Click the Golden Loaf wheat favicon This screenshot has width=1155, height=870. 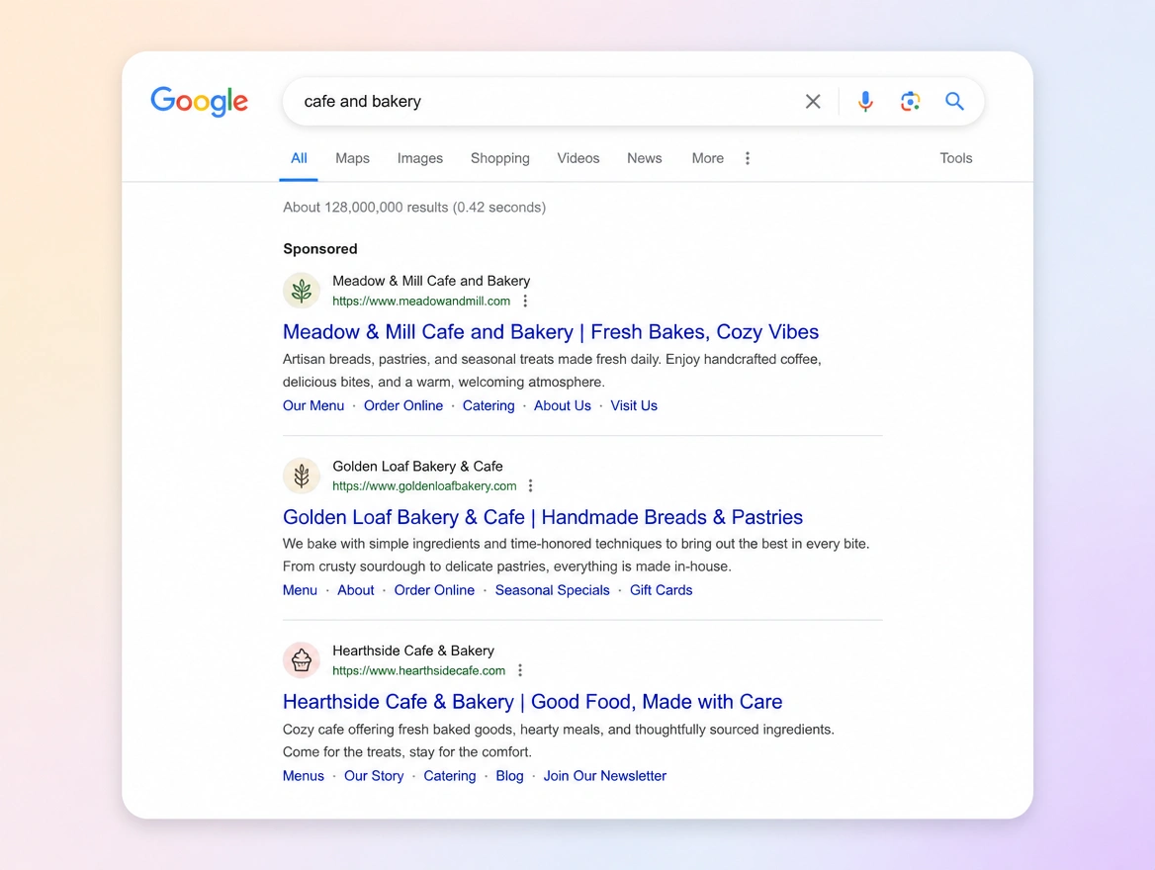click(302, 476)
